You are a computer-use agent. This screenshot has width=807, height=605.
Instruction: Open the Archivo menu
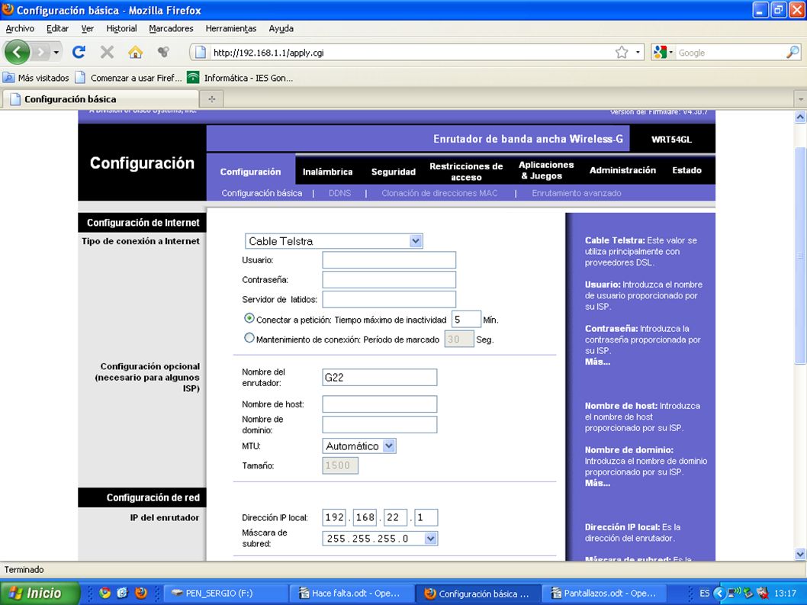coord(20,28)
